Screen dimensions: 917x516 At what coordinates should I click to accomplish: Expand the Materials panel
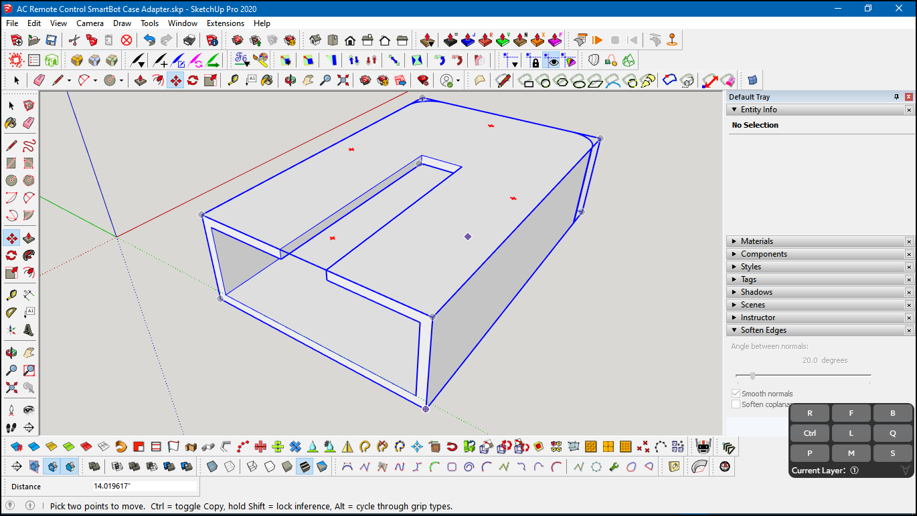[x=733, y=241]
